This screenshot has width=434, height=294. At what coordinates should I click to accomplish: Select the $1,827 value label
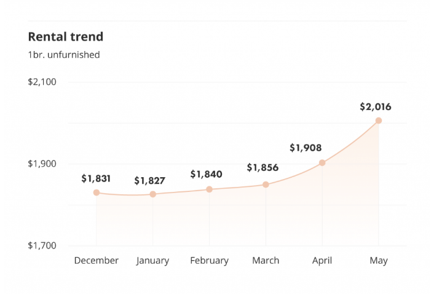coord(150,181)
